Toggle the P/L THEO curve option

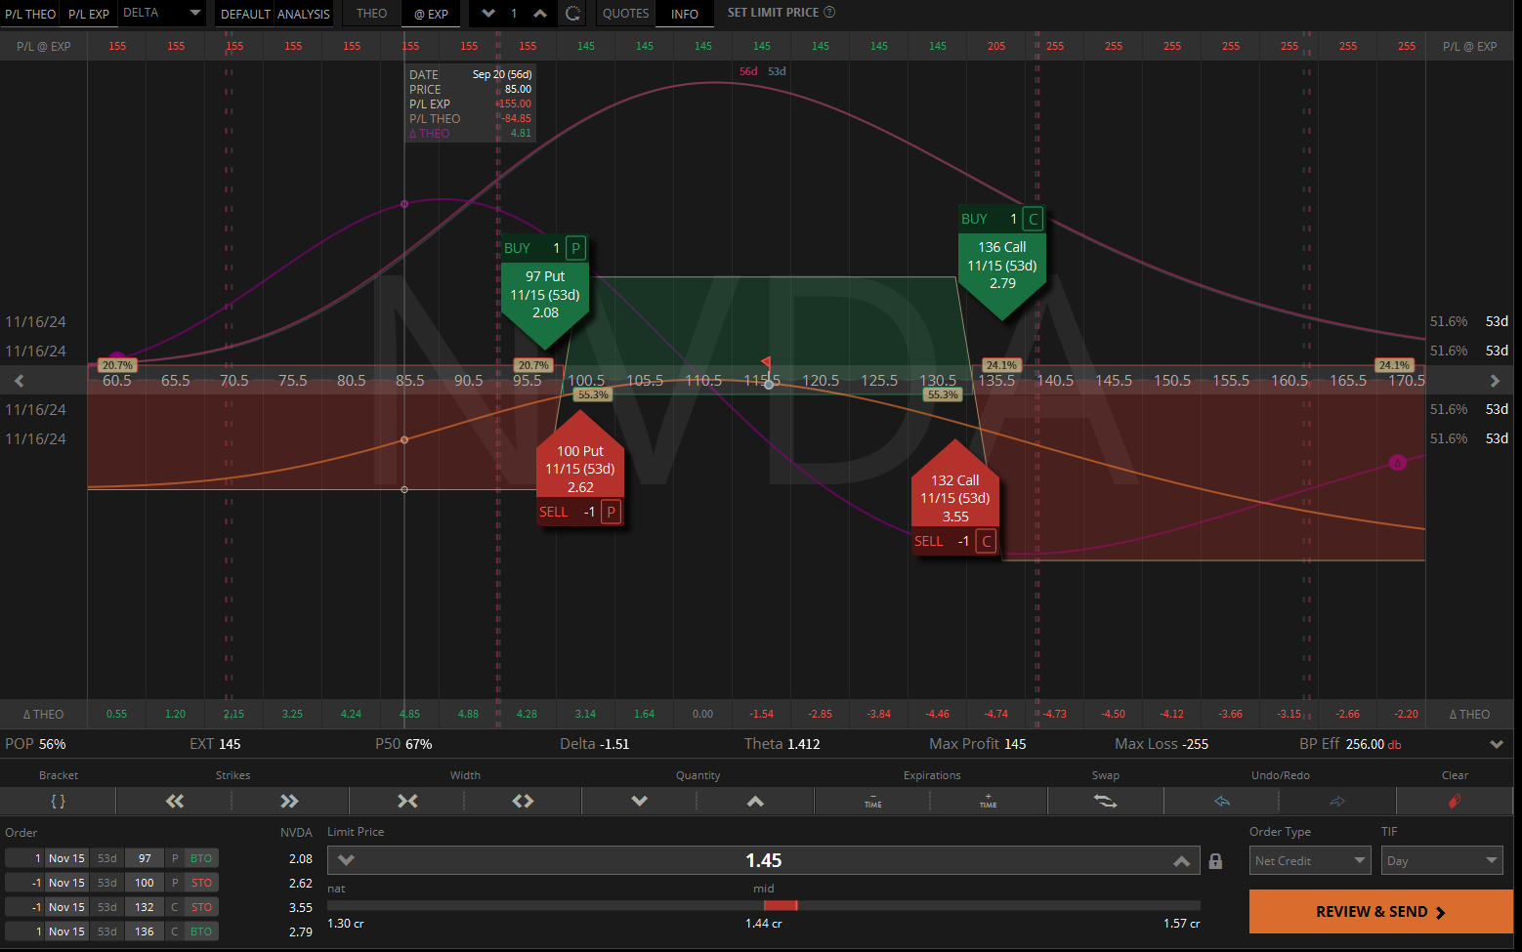(x=30, y=14)
